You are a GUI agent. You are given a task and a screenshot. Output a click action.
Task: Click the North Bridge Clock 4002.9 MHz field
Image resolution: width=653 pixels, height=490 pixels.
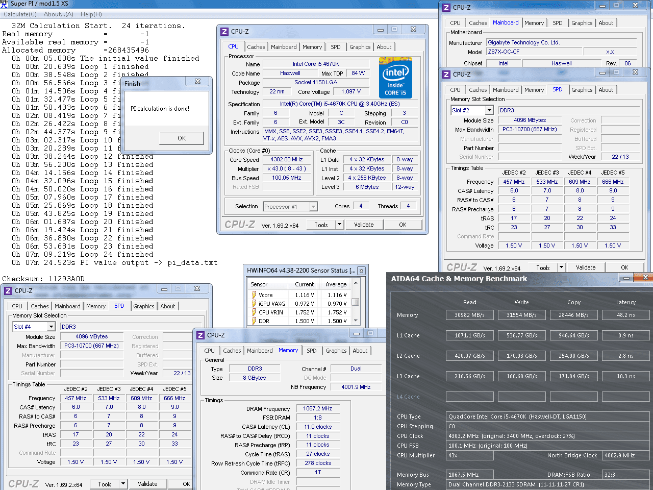tap(626, 455)
